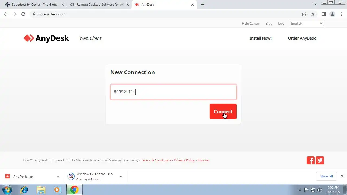
Task: Open the language dropdown showing English
Action: pyautogui.click(x=307, y=24)
